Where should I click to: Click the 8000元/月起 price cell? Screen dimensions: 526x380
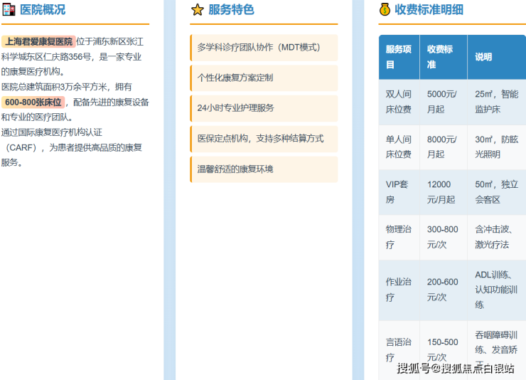(442, 147)
